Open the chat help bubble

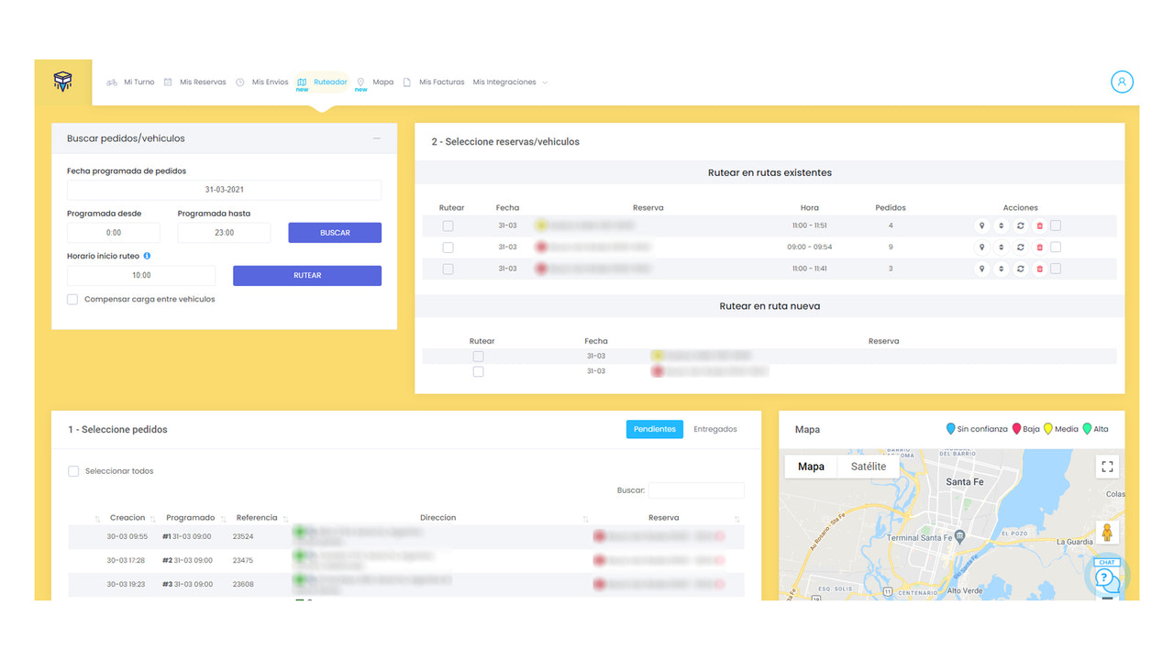click(1107, 577)
